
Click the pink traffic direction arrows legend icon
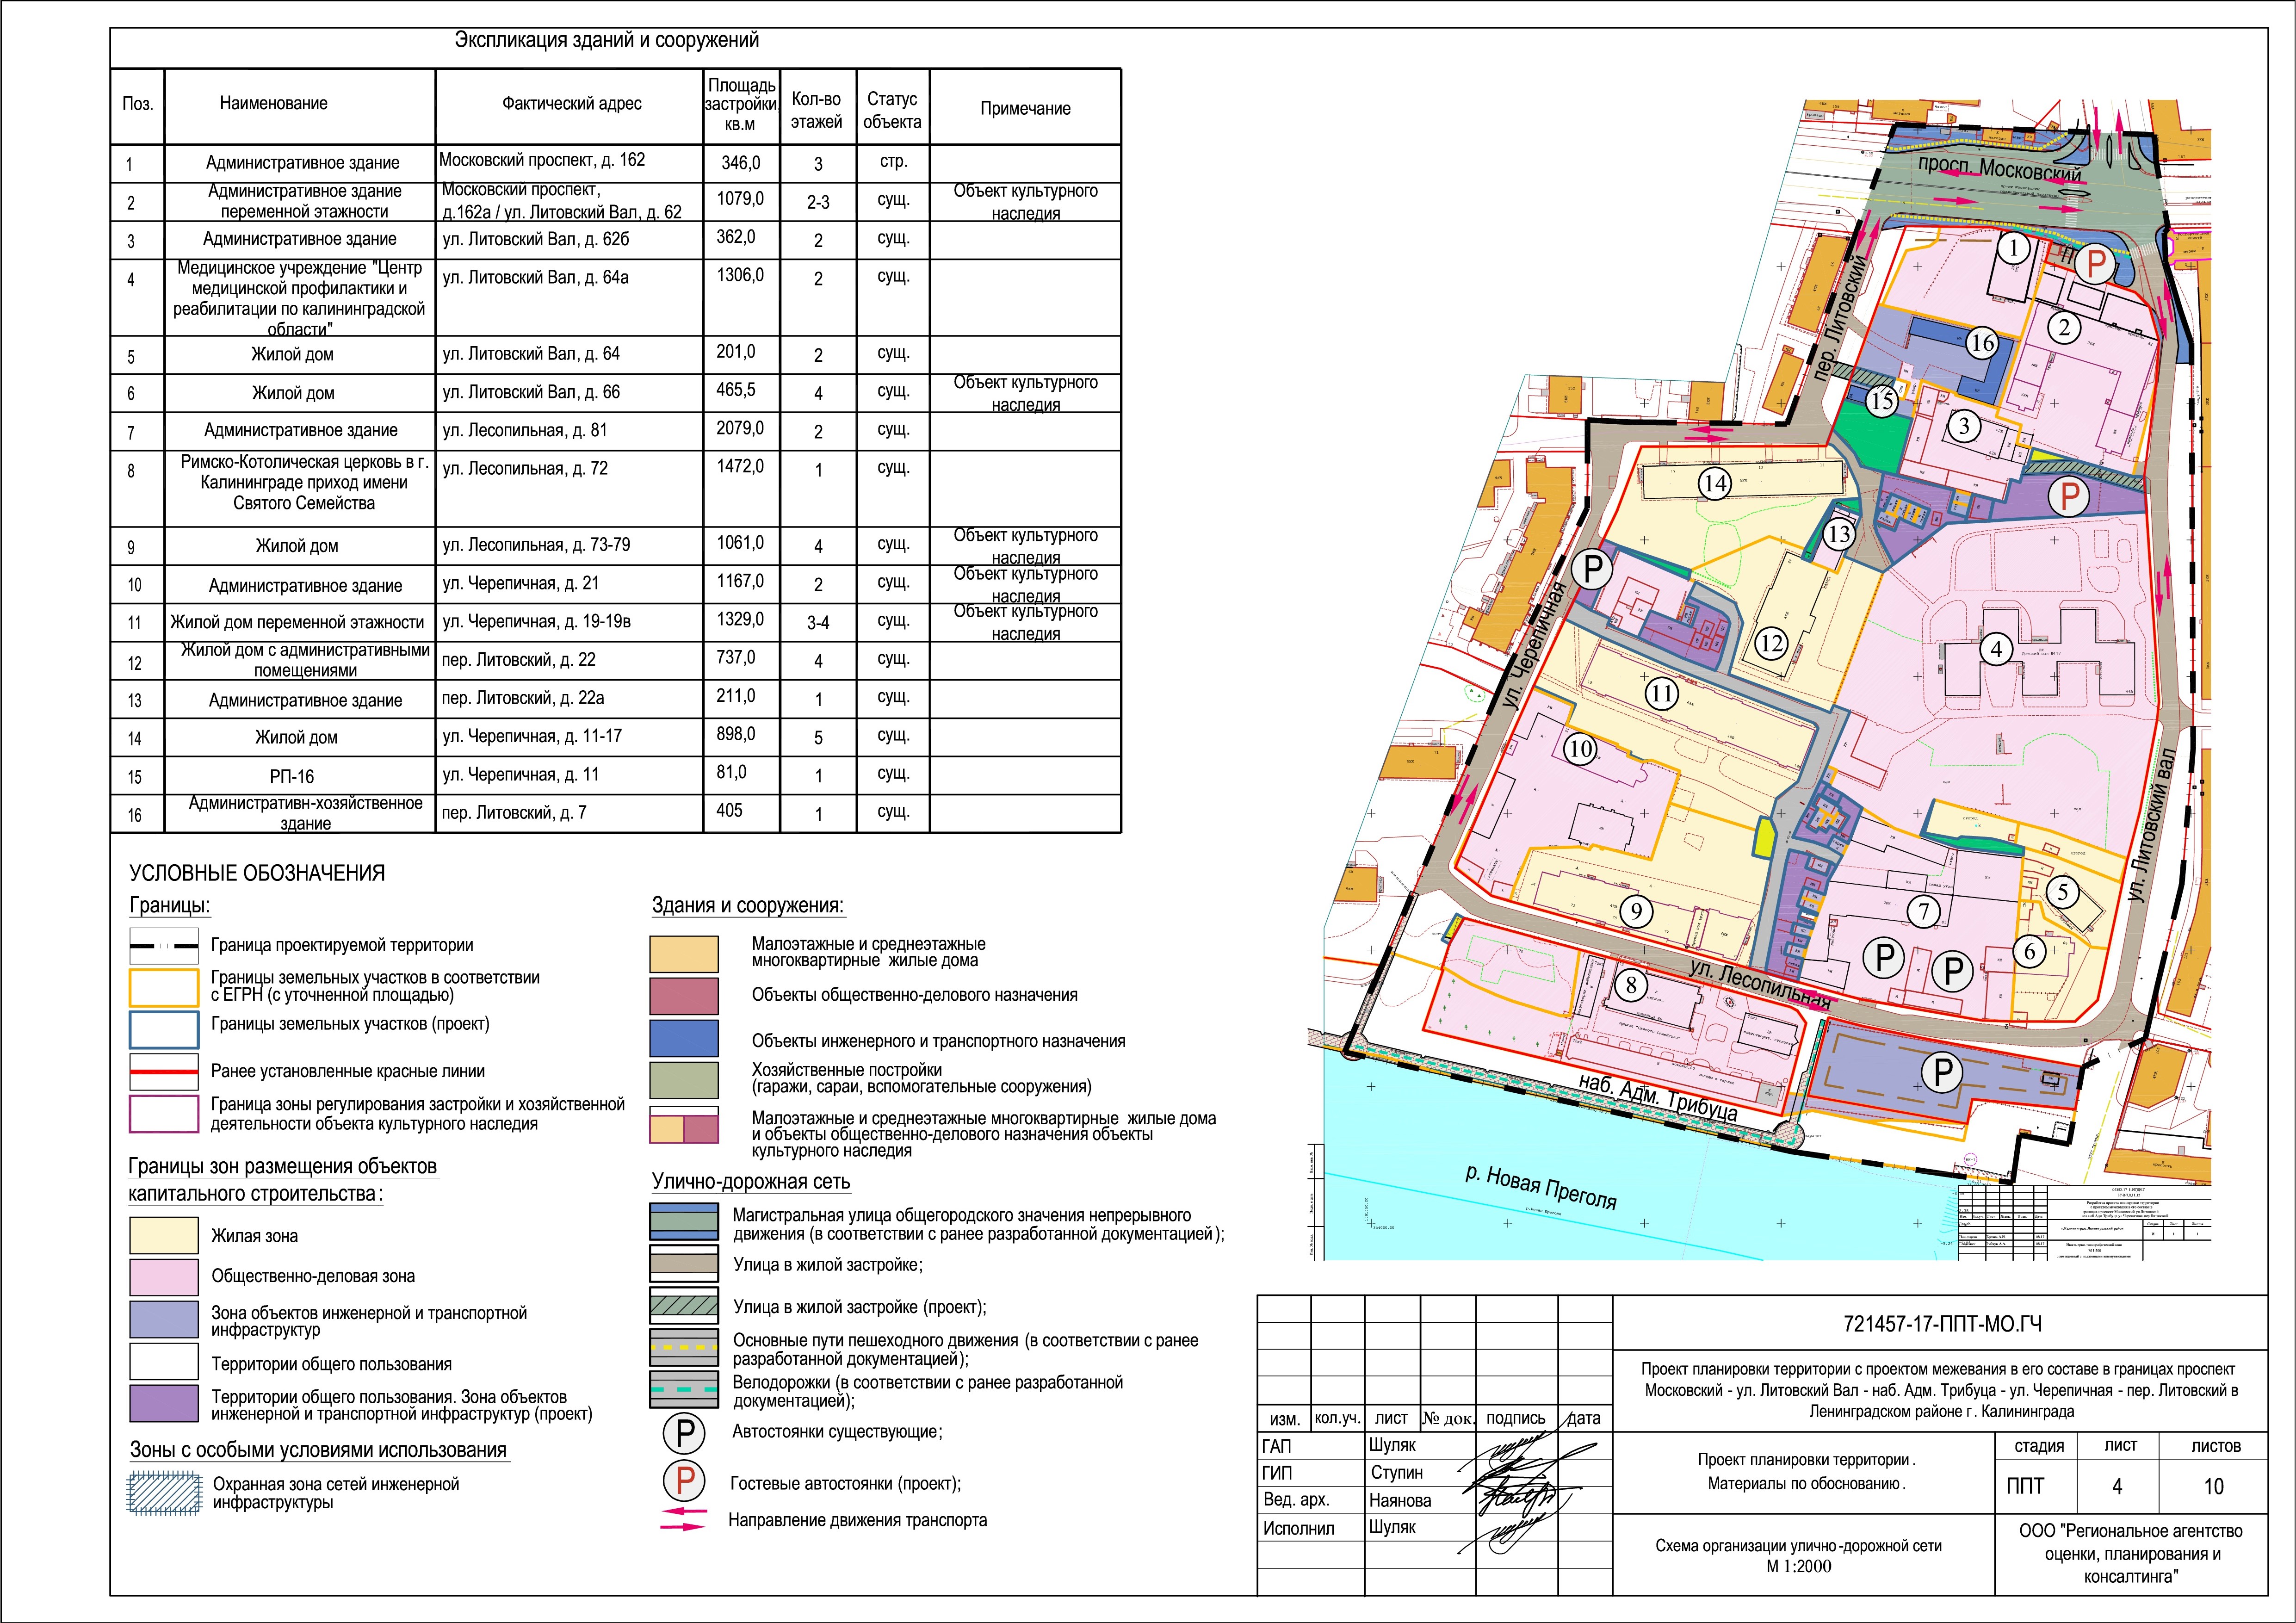684,1519
